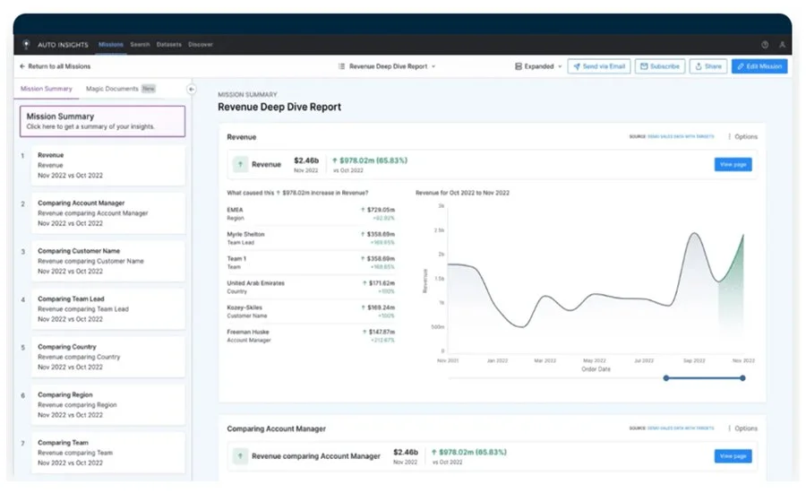Click the Auto Insights logo icon
Viewport: 806px width, 493px height.
tap(26, 45)
